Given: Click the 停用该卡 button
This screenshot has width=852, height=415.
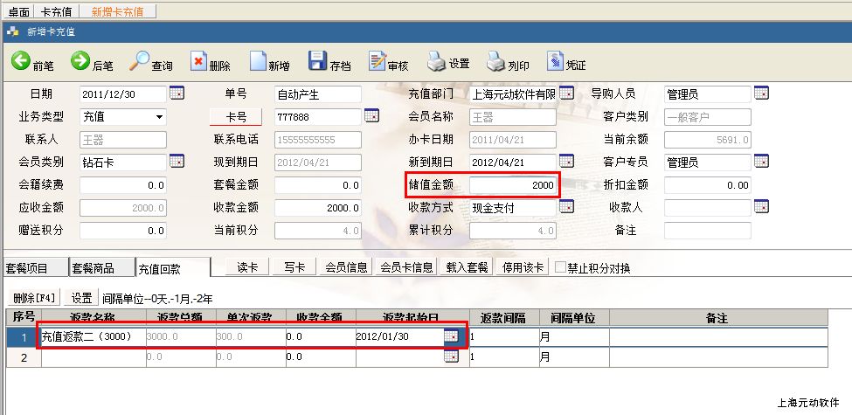Looking at the screenshot, I should pos(523,267).
